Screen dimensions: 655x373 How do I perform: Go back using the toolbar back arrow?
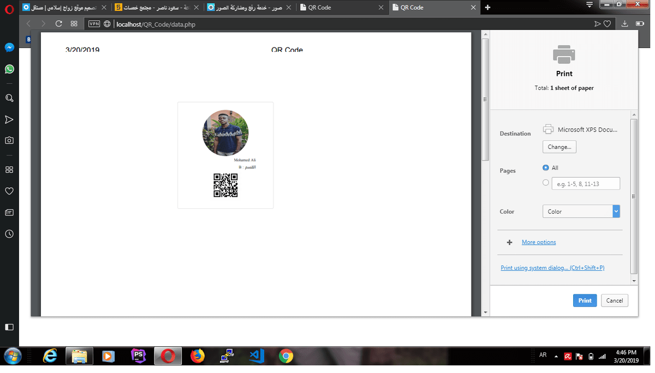coord(29,24)
